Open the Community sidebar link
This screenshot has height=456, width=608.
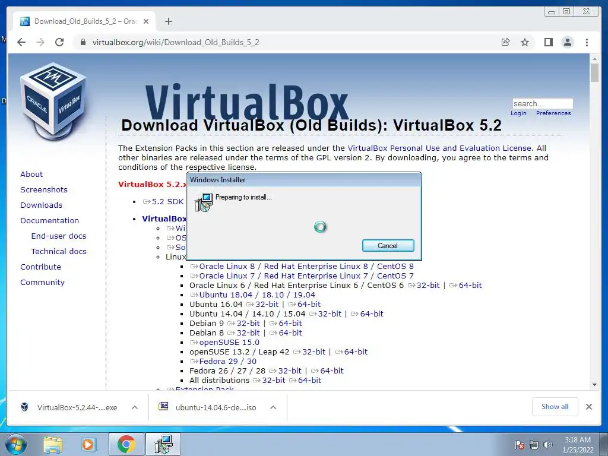point(42,283)
